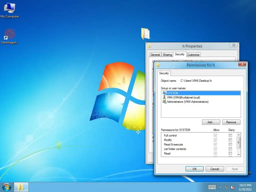Click the Add... button
The height and width of the screenshot is (192, 256).
(x=211, y=122)
